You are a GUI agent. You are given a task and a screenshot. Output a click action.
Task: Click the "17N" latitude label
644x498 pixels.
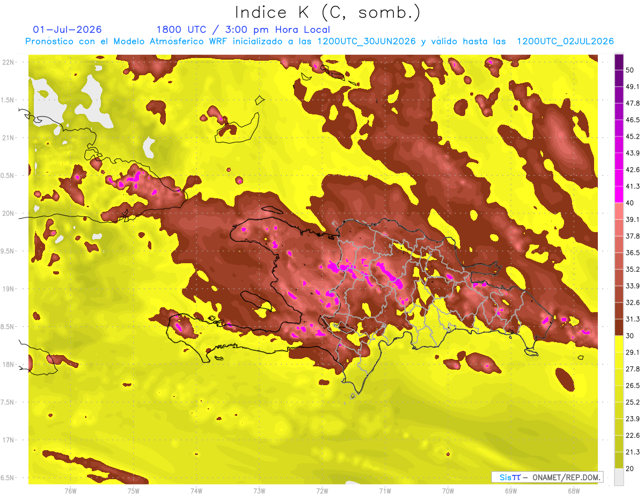point(9,440)
